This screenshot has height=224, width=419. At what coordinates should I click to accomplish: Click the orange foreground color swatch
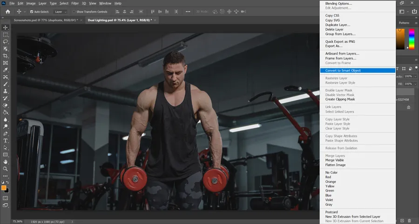[x=4, y=188]
